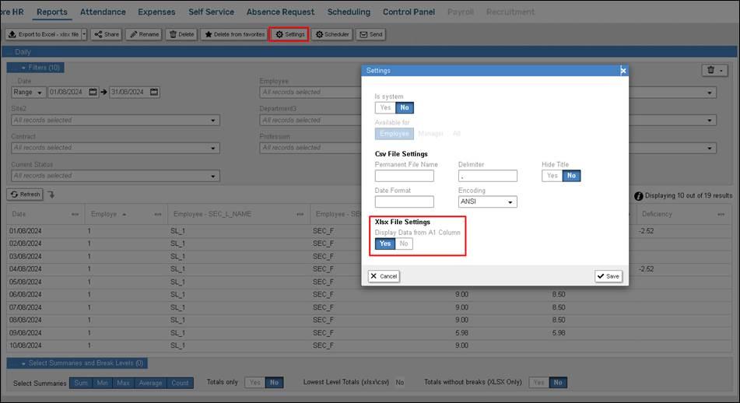
Task: Set Totals only to Yes
Action: tap(255, 382)
